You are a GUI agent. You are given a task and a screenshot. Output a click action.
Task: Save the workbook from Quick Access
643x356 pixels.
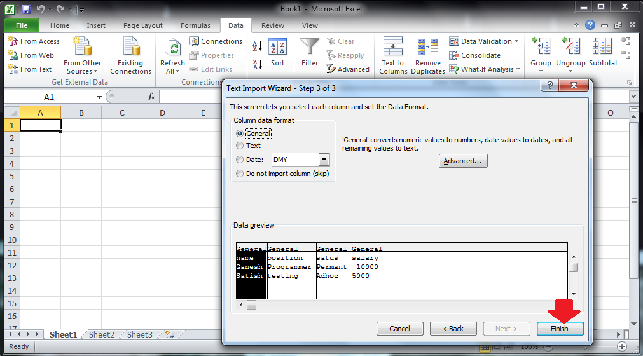27,9
